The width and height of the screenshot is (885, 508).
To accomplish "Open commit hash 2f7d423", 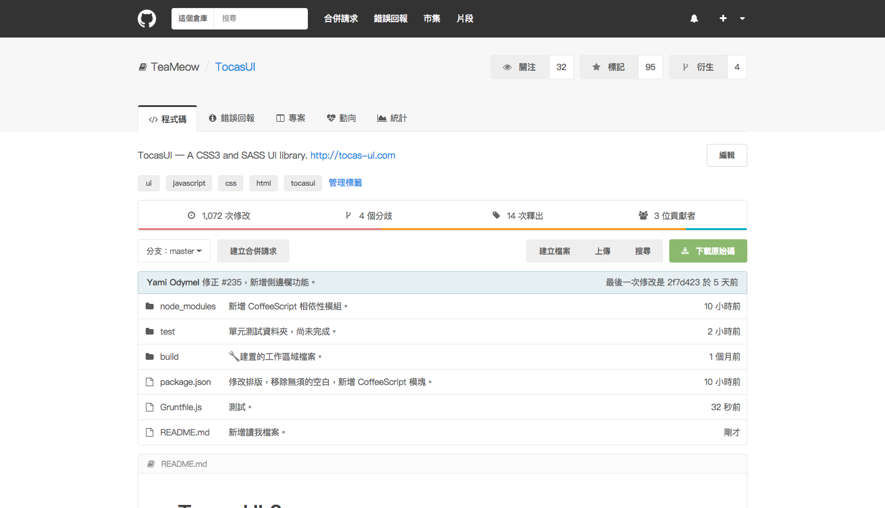I will 683,282.
